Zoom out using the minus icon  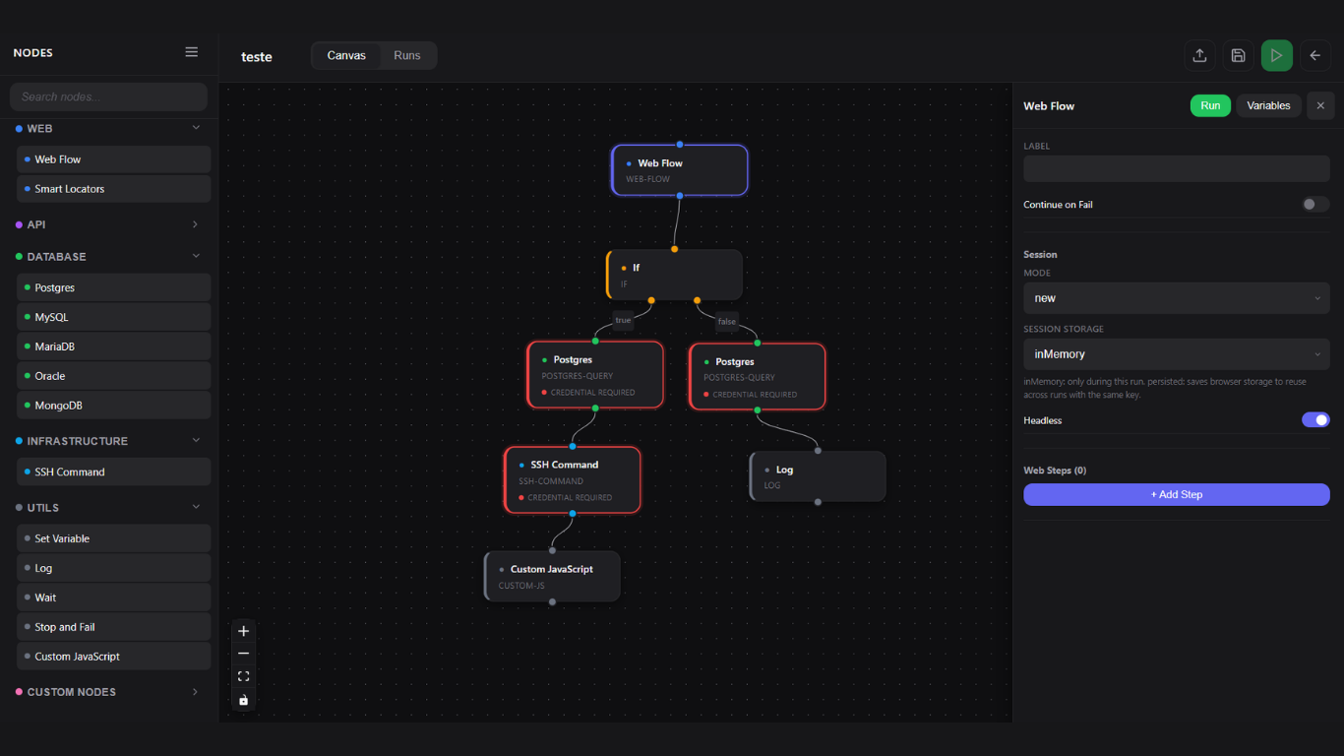[243, 654]
